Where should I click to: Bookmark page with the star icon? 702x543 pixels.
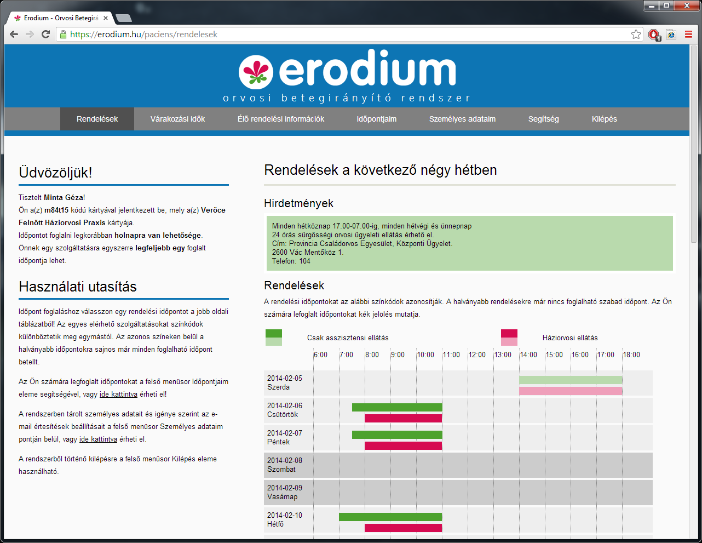636,35
